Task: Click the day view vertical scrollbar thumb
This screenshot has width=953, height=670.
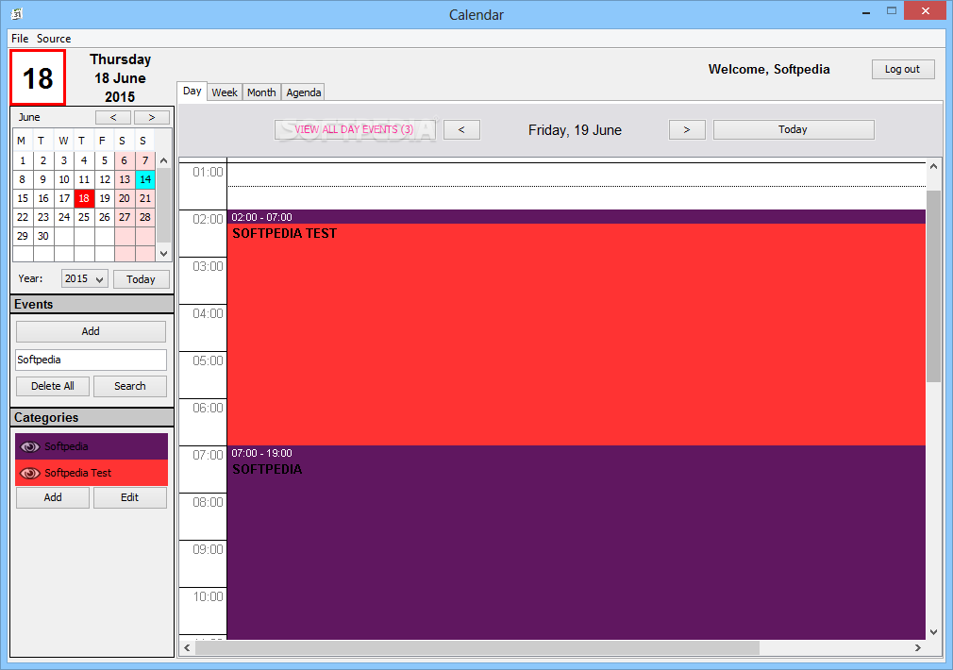Action: (933, 286)
